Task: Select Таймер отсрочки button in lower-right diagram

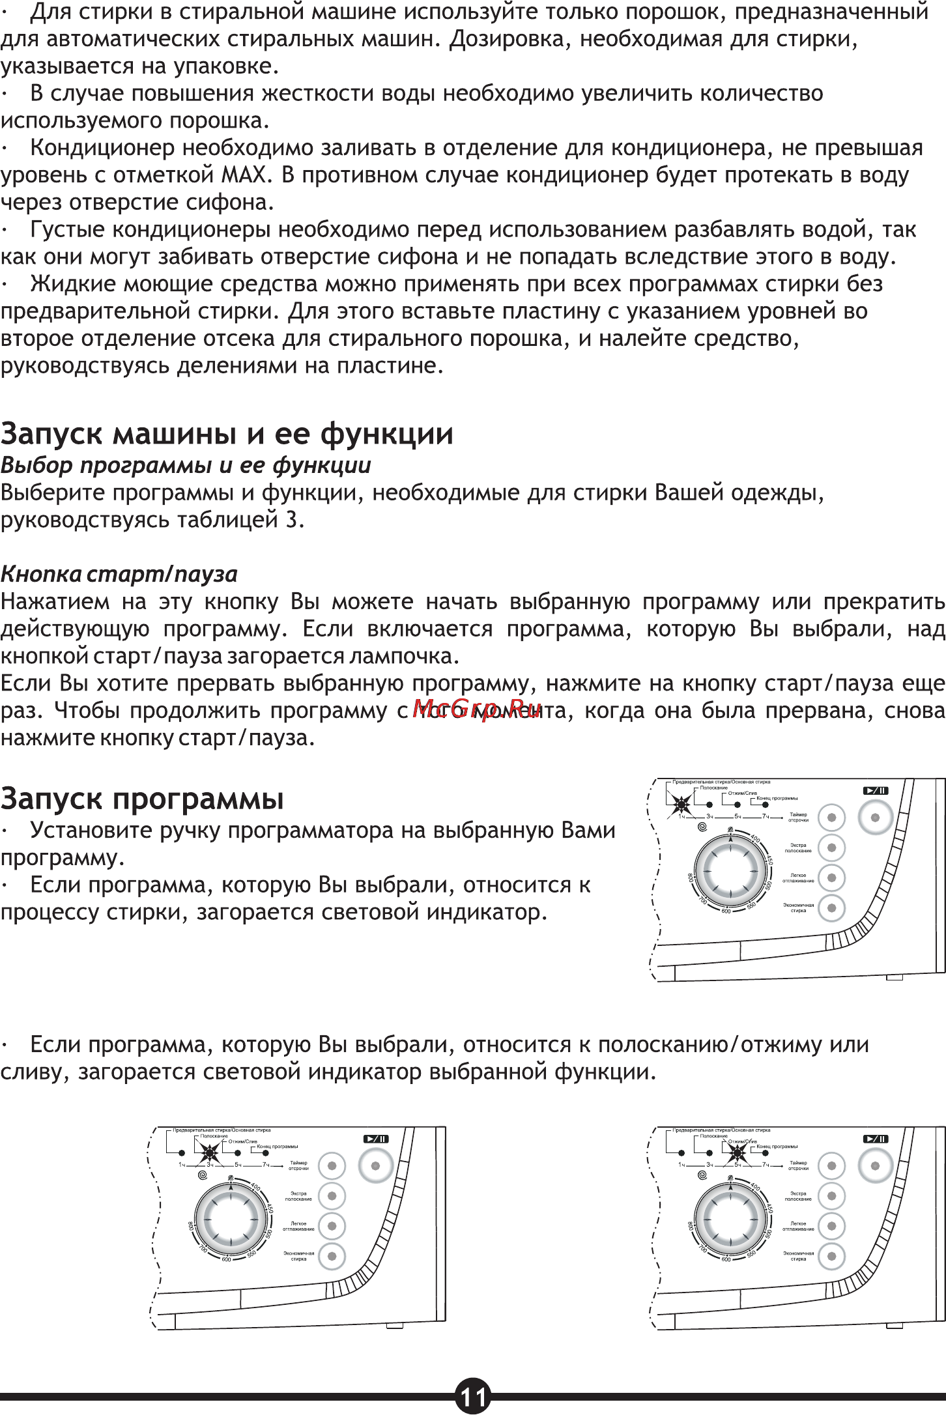Action: (831, 1166)
